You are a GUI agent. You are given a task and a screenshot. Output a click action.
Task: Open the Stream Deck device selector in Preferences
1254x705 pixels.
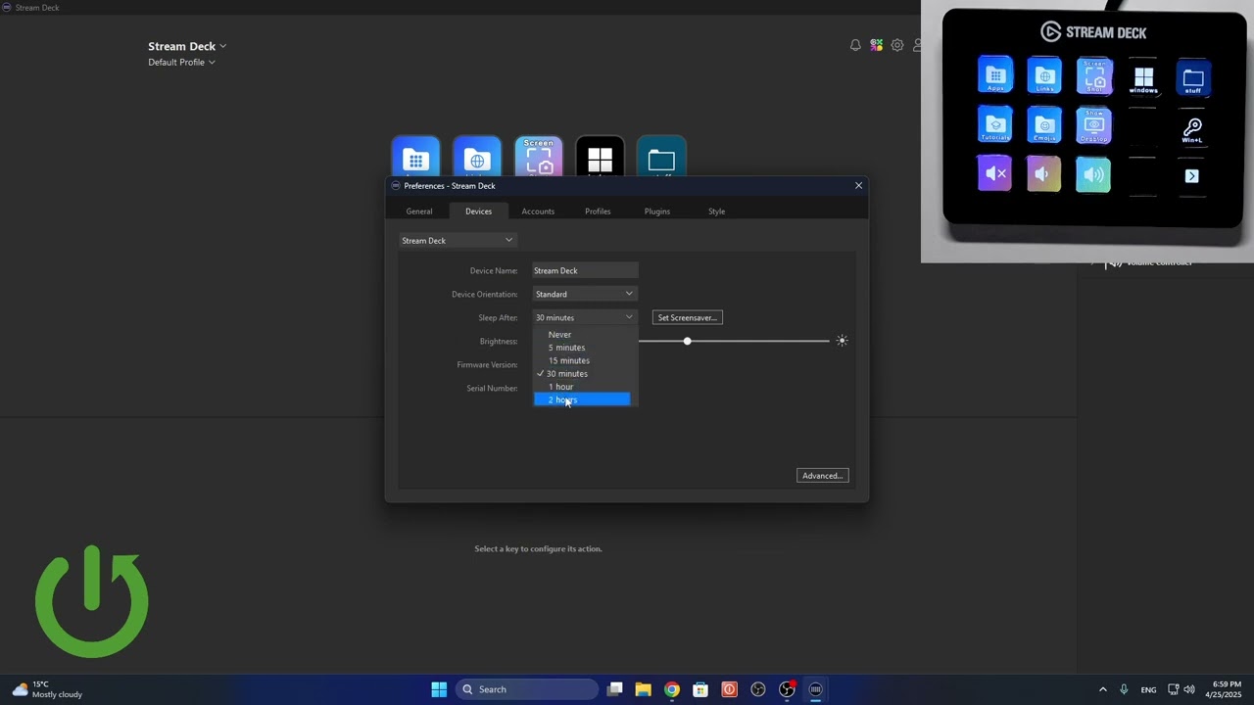click(458, 240)
